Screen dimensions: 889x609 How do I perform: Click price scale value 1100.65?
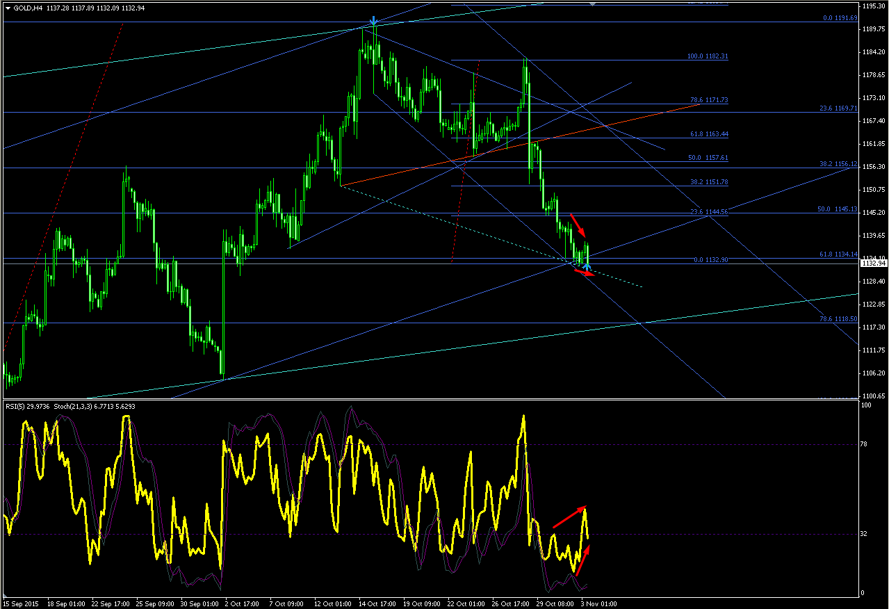tap(874, 396)
